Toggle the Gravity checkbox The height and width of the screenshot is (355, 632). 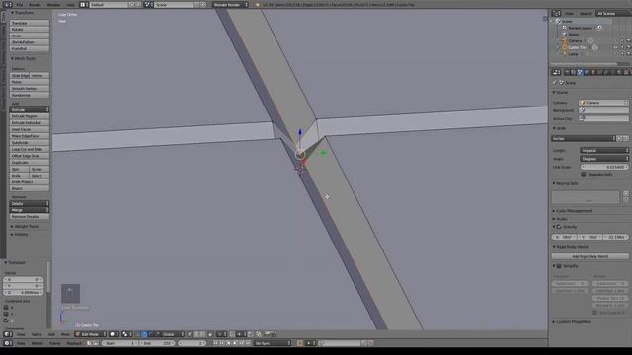(559, 227)
